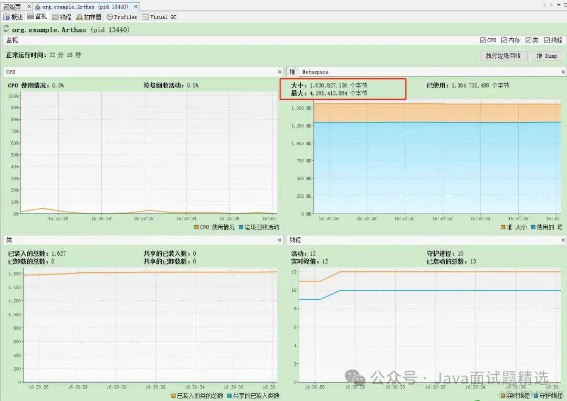Viewport: 567px width, 401px height.
Task: Click the 抽样器 sampler icon
Action: coord(80,17)
